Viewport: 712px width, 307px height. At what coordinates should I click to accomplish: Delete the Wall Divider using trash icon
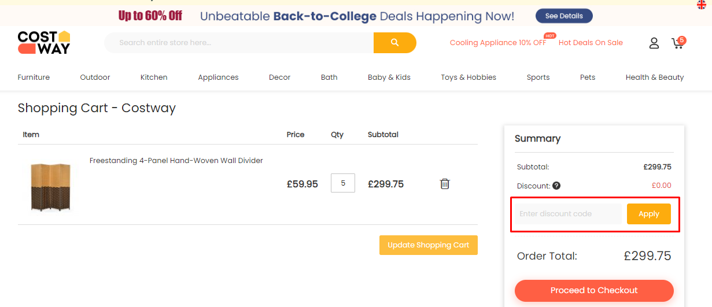(445, 184)
